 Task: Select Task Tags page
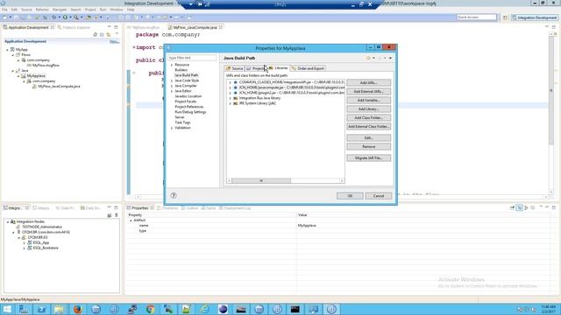coord(182,122)
